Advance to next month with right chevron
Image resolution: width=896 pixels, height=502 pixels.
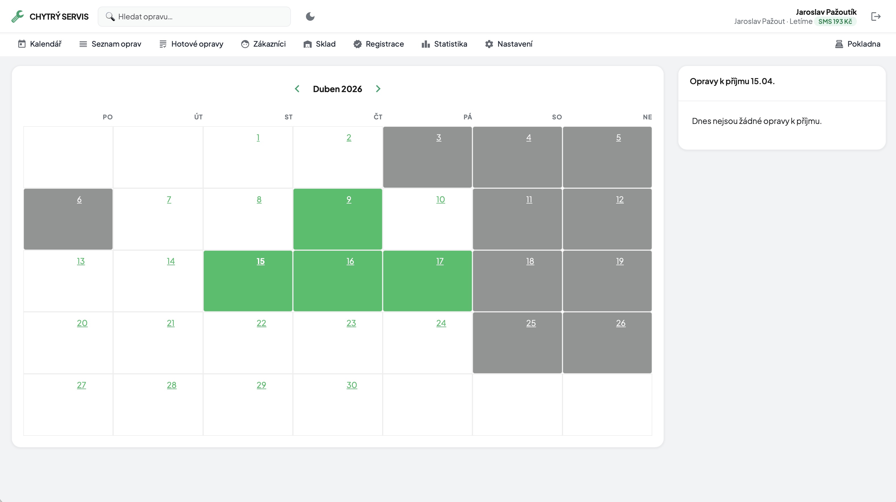coord(378,89)
